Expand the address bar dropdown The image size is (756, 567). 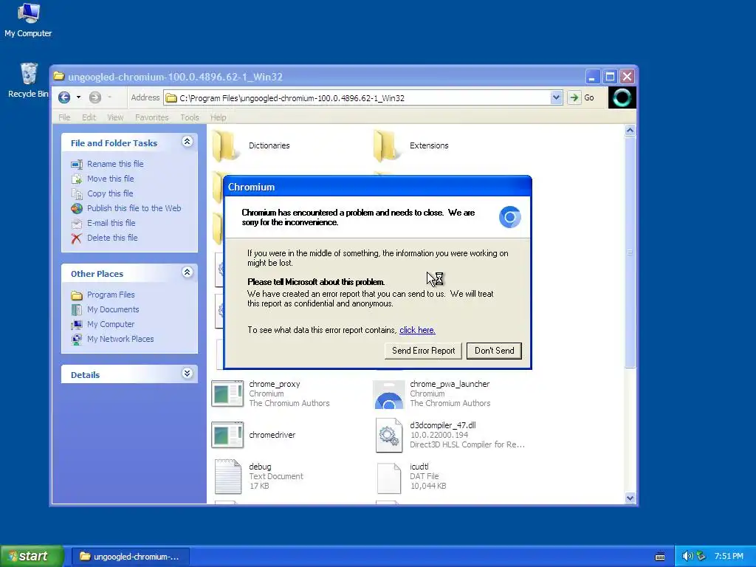coord(556,98)
